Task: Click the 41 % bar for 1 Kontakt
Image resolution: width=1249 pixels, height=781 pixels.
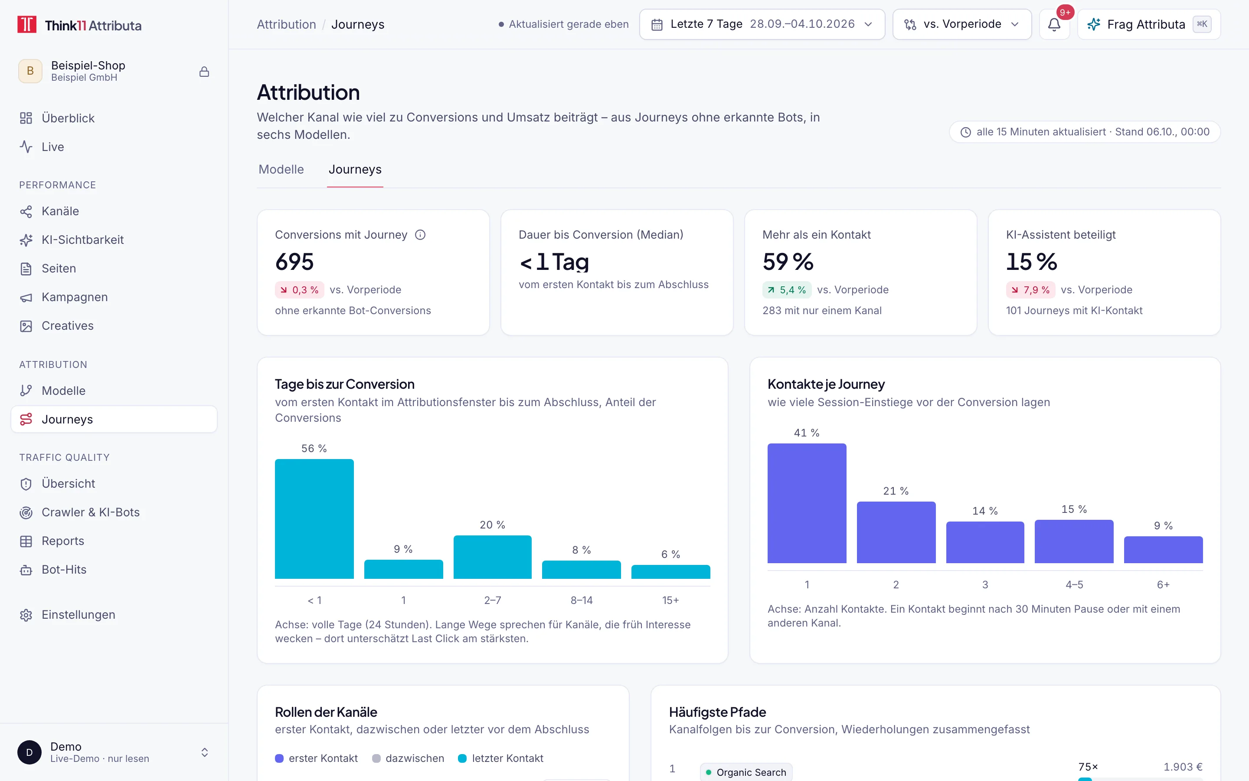Action: point(807,503)
